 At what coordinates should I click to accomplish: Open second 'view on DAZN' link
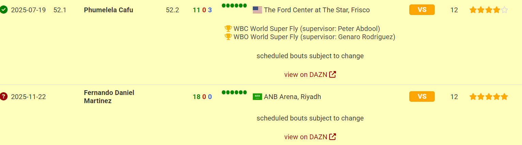point(306,137)
